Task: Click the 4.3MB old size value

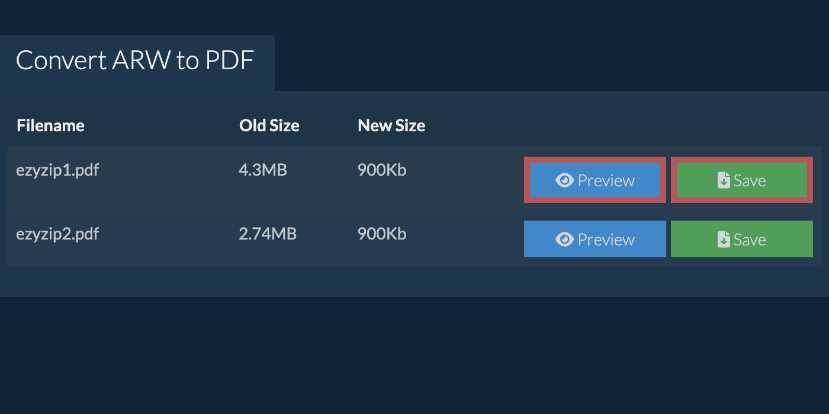Action: [262, 170]
